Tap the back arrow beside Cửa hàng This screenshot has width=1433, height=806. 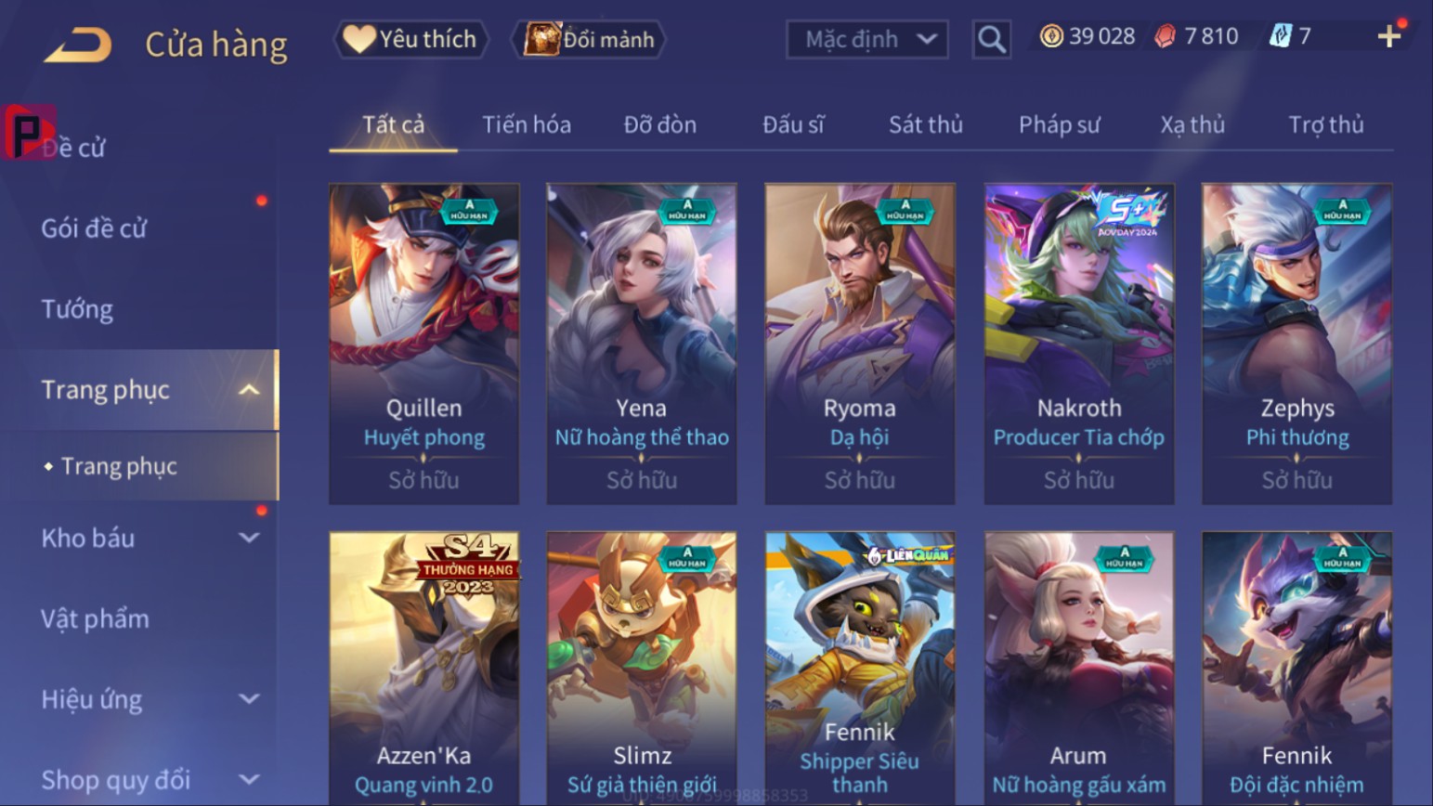click(78, 44)
